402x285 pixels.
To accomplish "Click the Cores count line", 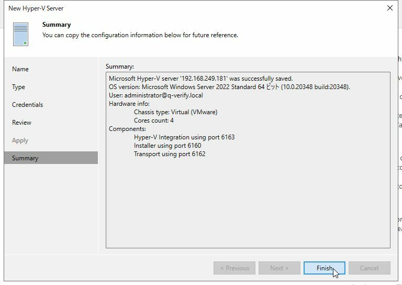I will 154,120.
